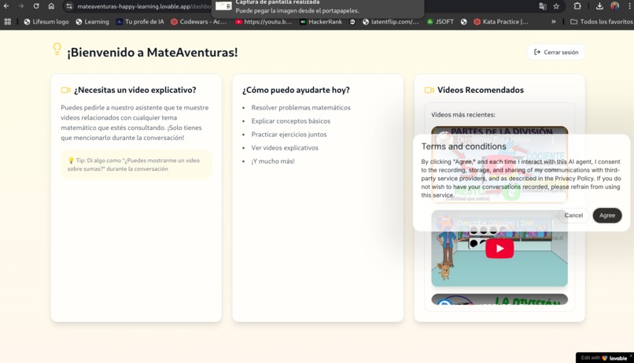Click the address bar URL
Image resolution: width=634 pixels, height=363 pixels.
tap(144, 6)
